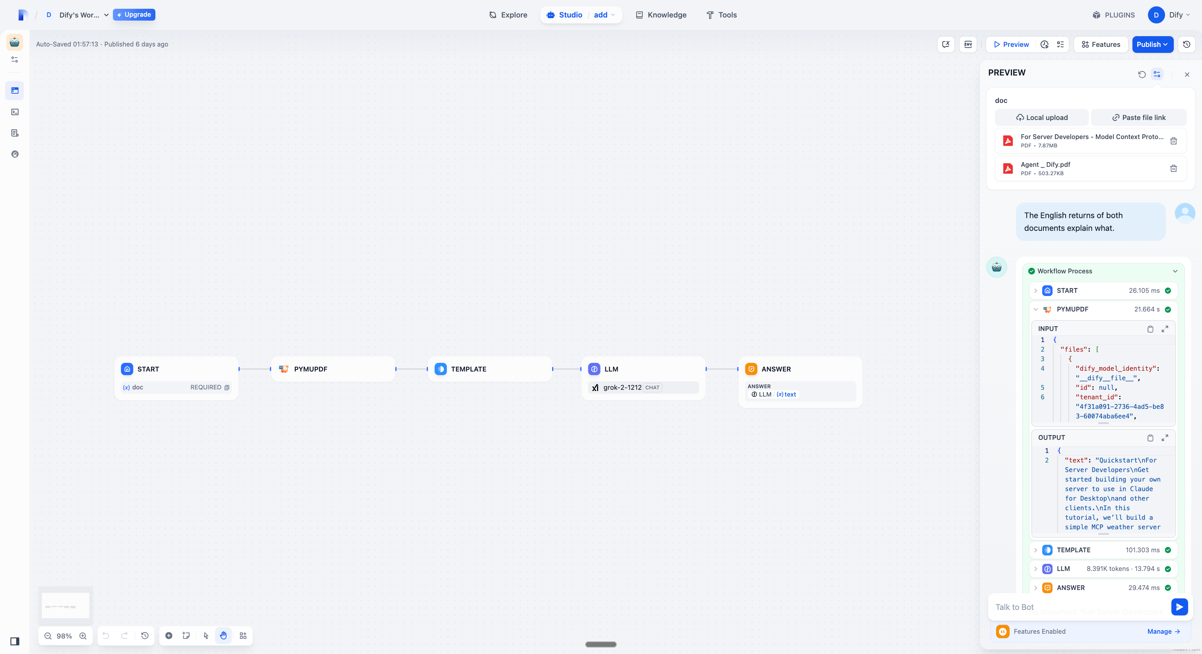The image size is (1202, 654).
Task: Open the Knowledge tab
Action: (661, 15)
